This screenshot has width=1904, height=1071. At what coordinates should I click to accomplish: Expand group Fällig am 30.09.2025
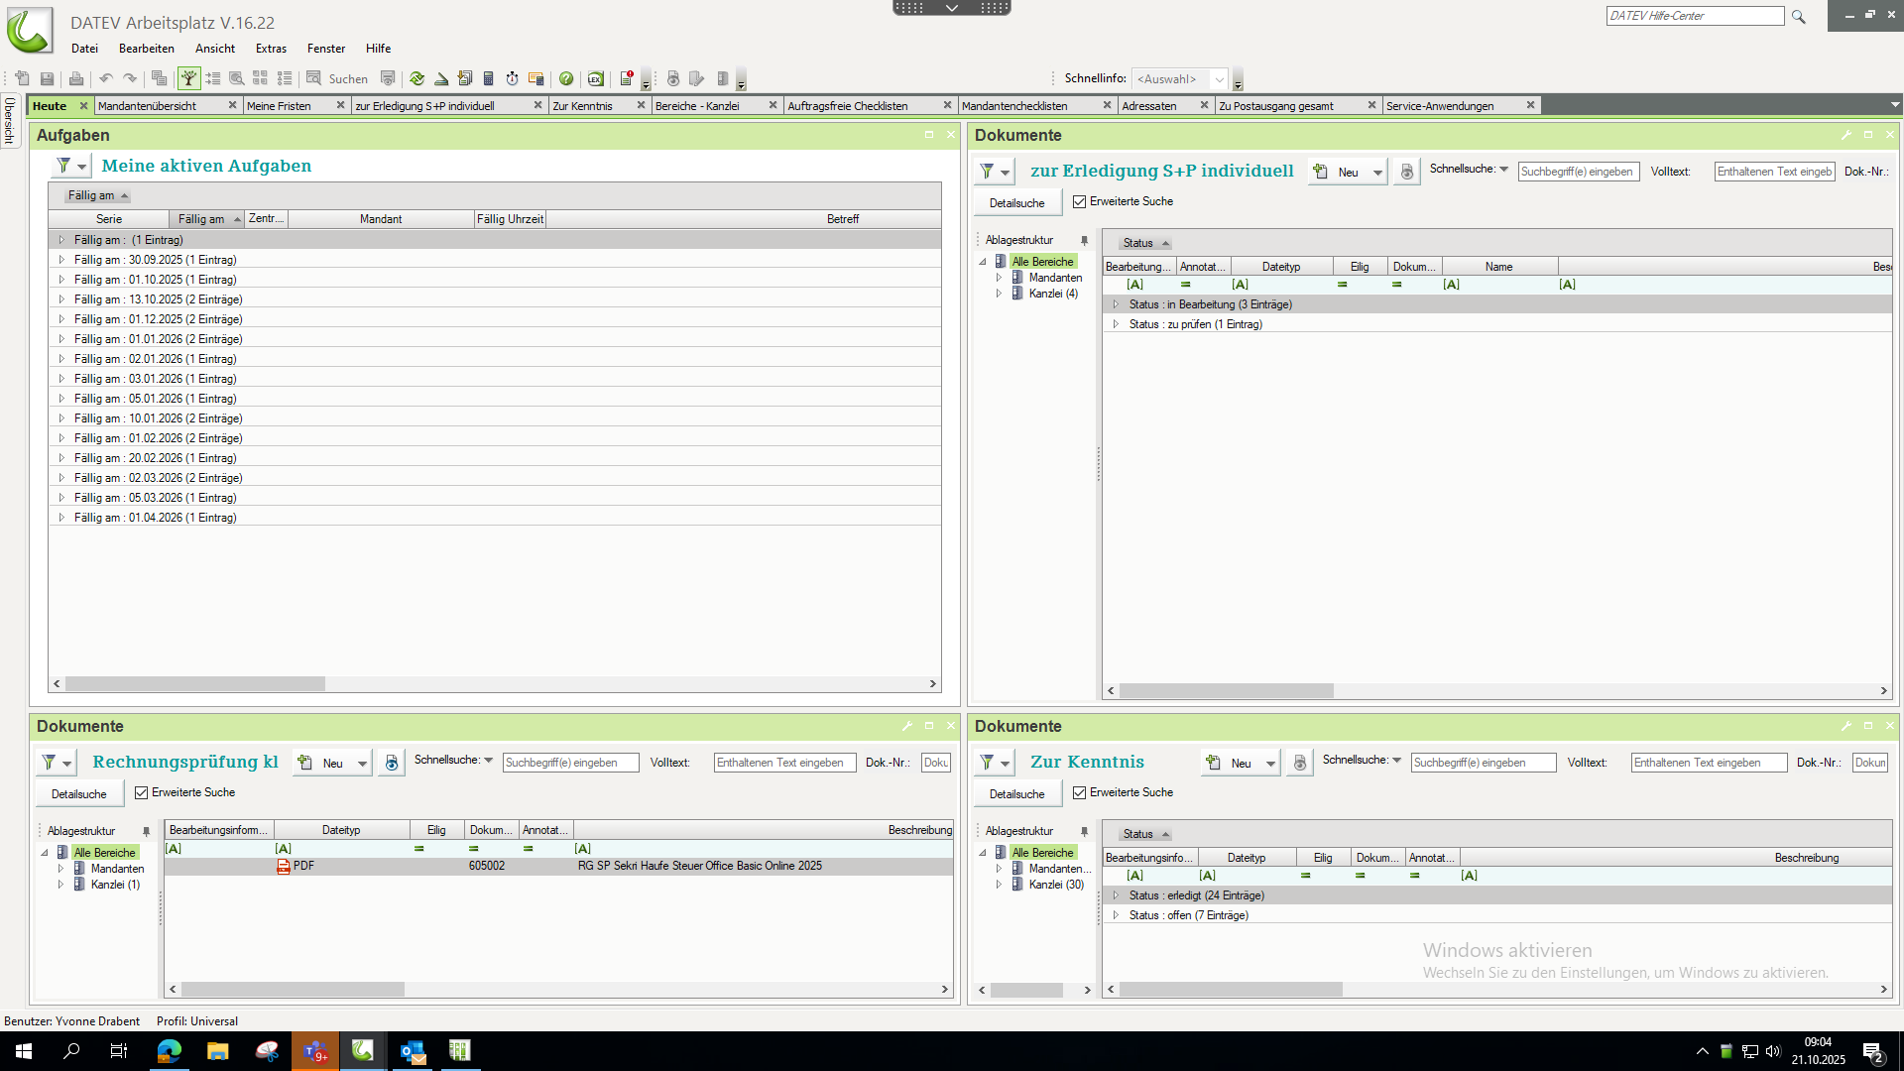tap(61, 260)
